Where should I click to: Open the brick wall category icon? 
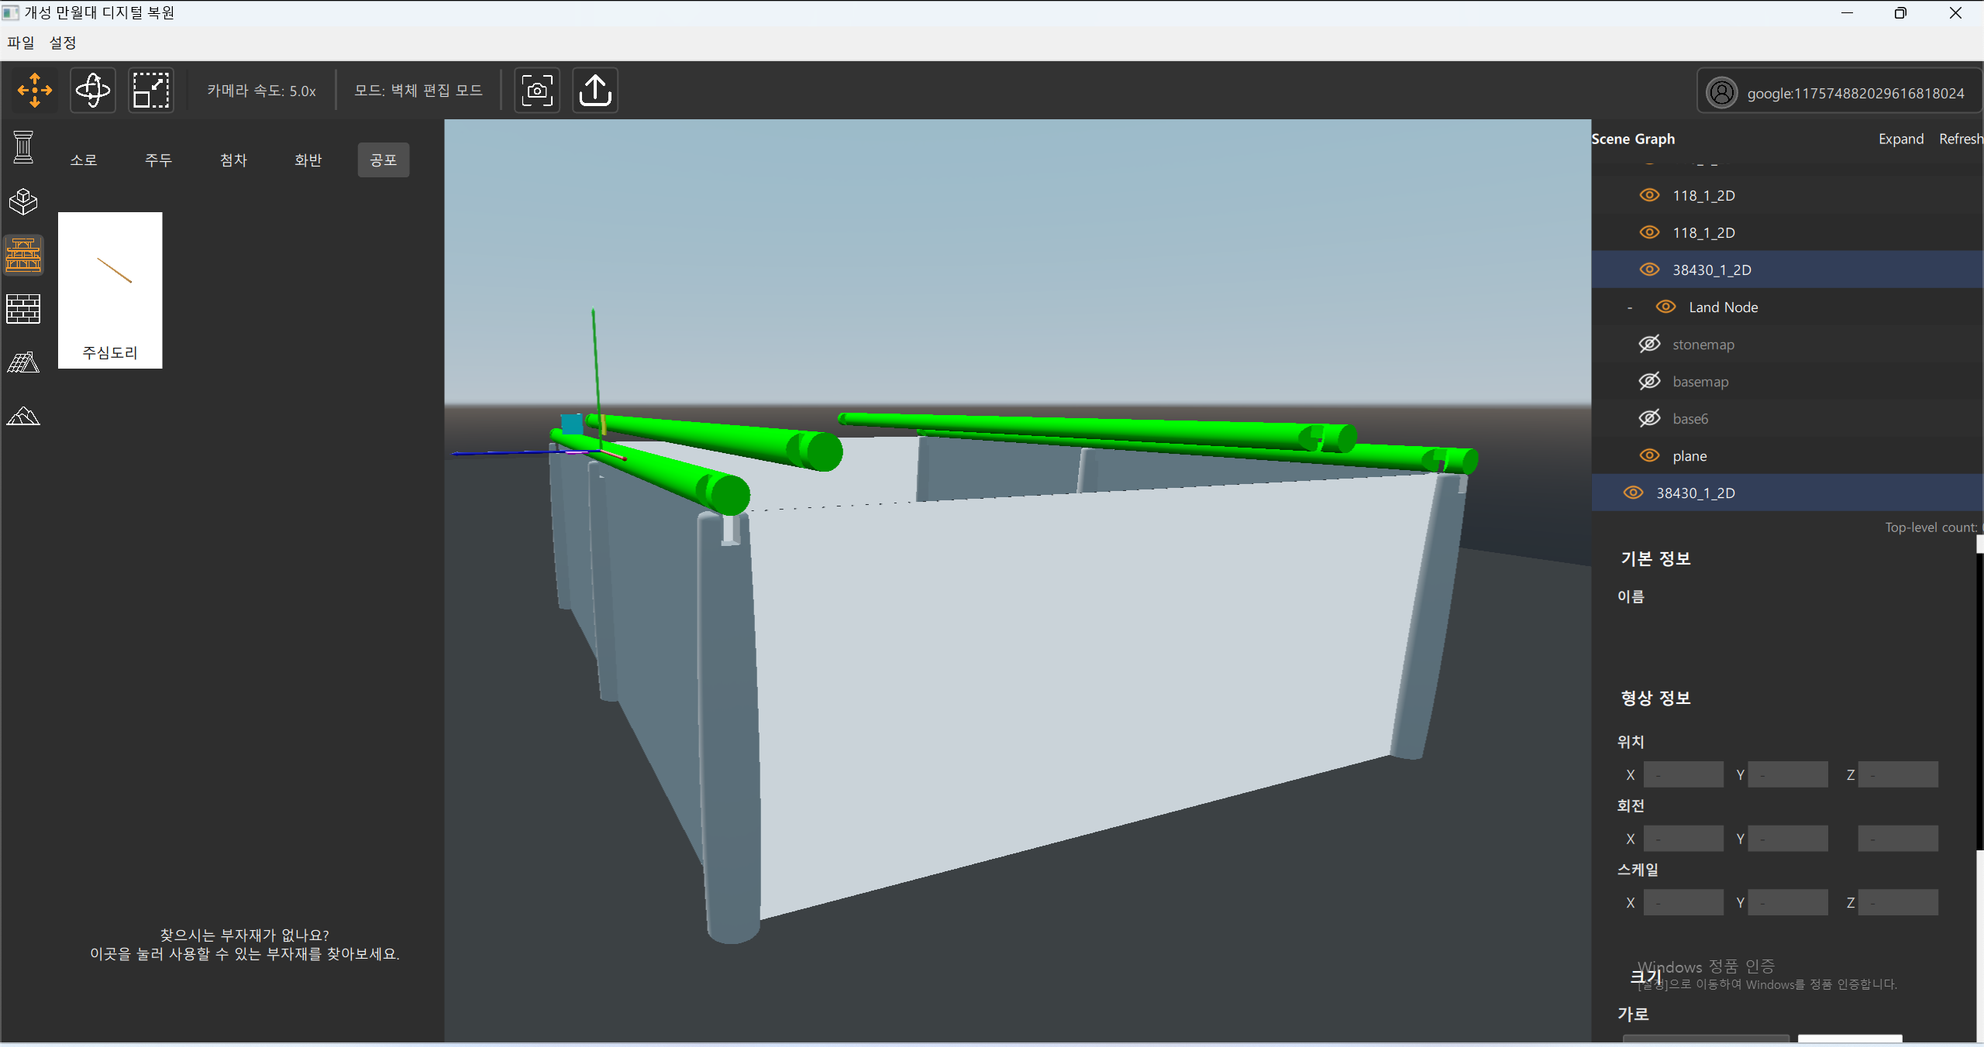pos(23,309)
